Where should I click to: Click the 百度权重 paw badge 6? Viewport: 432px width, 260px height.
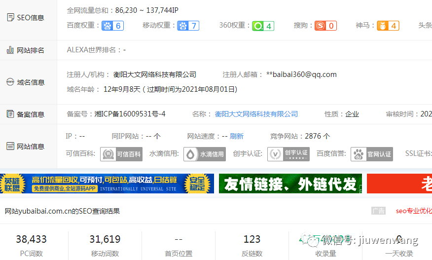click(112, 26)
